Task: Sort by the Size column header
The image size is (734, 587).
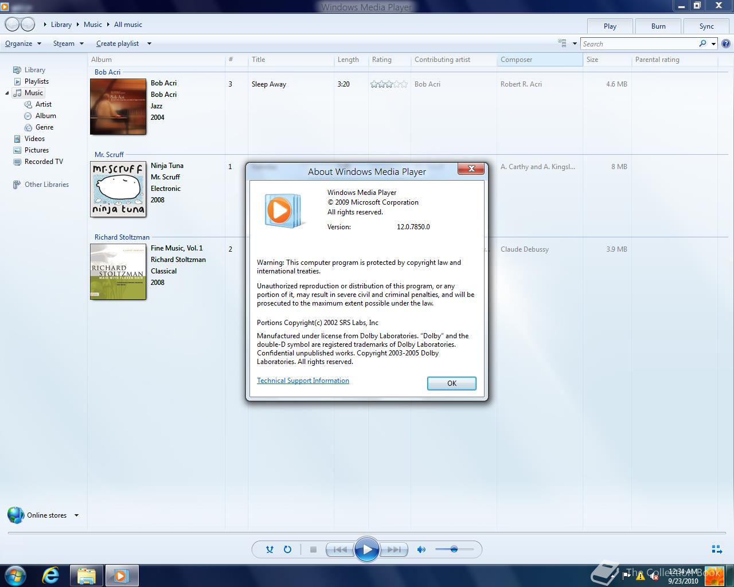Action: tap(607, 60)
